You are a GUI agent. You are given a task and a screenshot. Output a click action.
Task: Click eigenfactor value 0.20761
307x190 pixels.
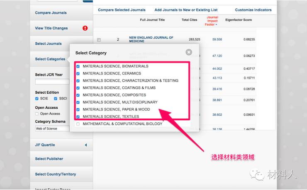coord(249,100)
